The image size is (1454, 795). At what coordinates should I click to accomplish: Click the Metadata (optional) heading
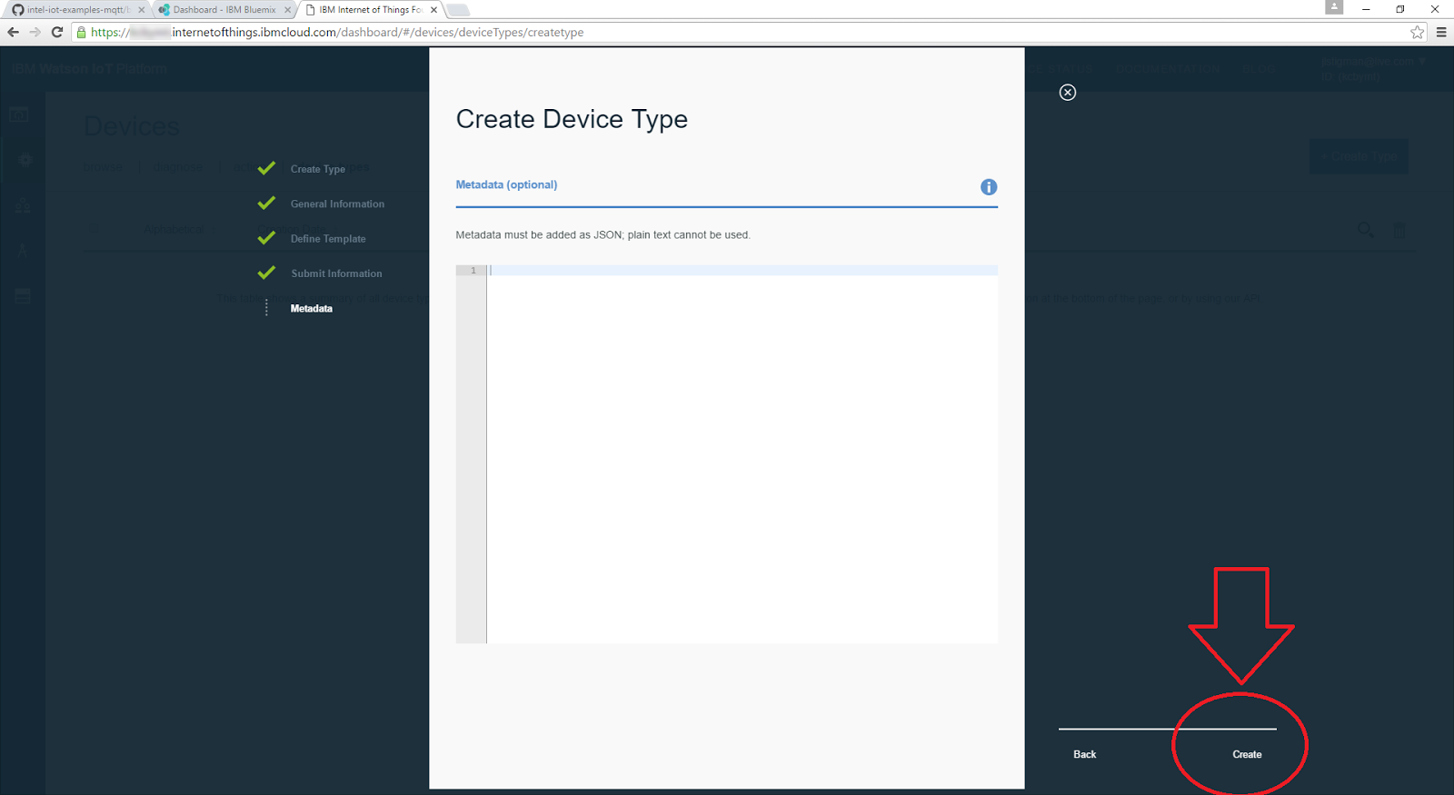(506, 184)
